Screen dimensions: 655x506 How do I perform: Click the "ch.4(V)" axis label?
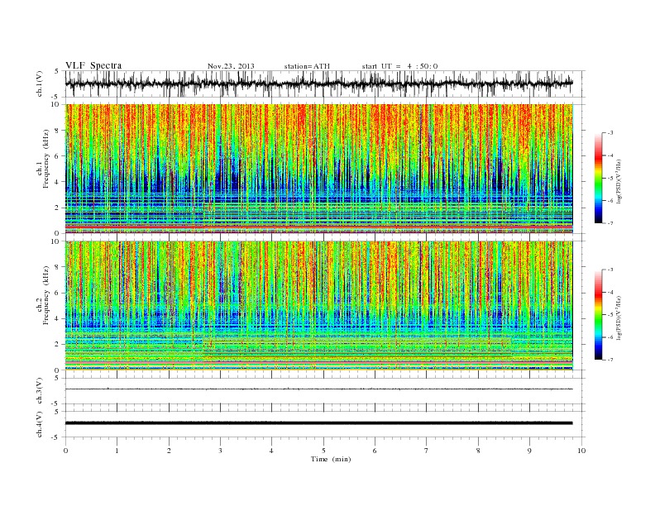click(x=39, y=425)
